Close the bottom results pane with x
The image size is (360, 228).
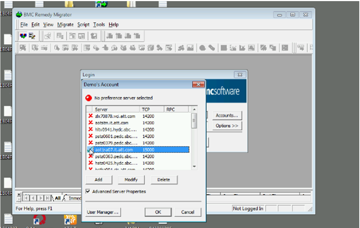19,194
